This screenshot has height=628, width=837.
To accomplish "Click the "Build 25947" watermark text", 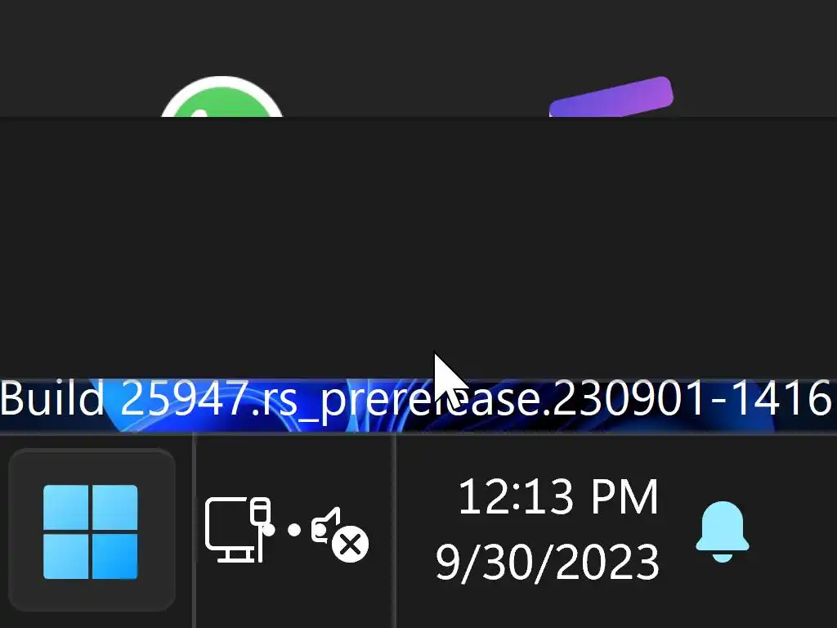I will pyautogui.click(x=124, y=398).
